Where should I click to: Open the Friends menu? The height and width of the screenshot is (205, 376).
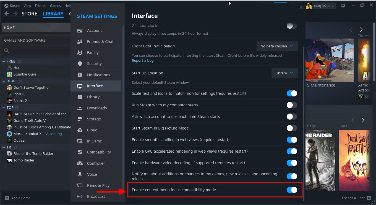41,6
